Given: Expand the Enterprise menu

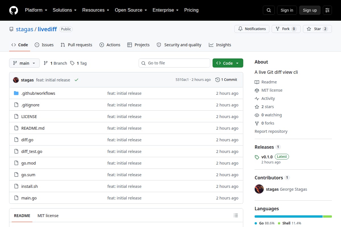Looking at the screenshot, I should (165, 10).
